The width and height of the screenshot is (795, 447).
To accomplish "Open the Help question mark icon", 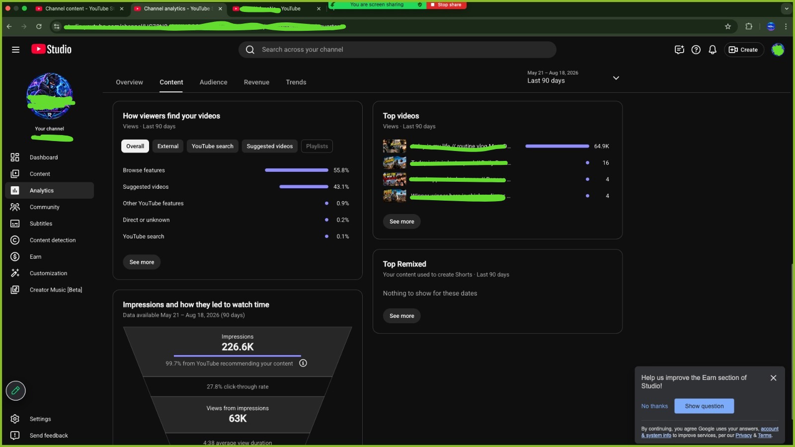I will tap(696, 50).
